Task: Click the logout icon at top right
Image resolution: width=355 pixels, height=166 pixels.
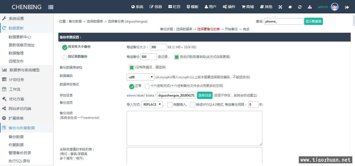Action: tap(347, 7)
